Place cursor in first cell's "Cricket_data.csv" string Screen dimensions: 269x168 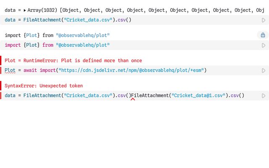click(87, 20)
